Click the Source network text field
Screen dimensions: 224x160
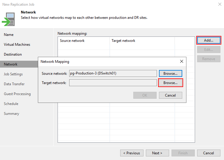[x=113, y=73]
